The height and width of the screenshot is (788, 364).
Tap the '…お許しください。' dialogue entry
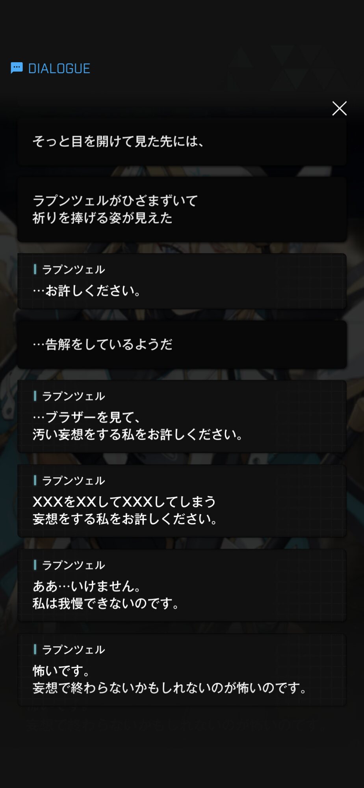(182, 281)
